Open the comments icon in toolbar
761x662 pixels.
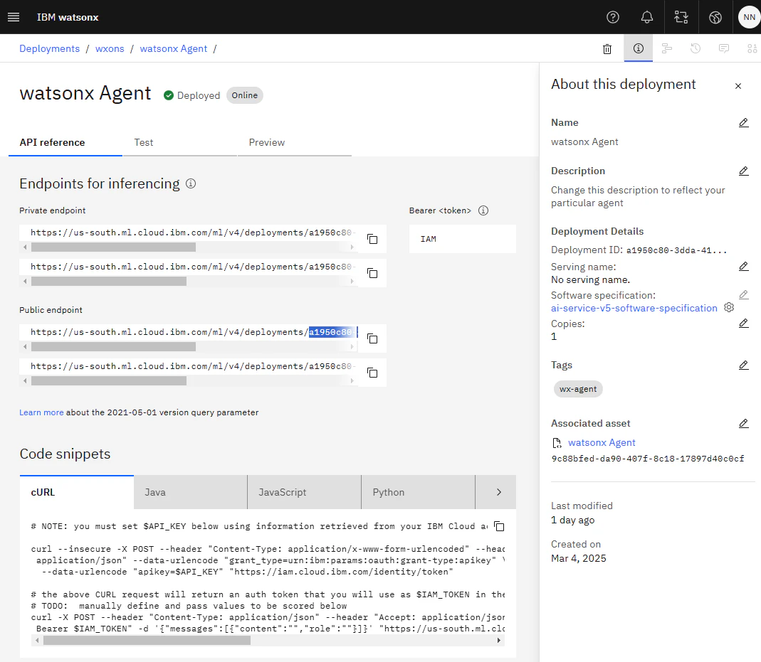[724, 48]
